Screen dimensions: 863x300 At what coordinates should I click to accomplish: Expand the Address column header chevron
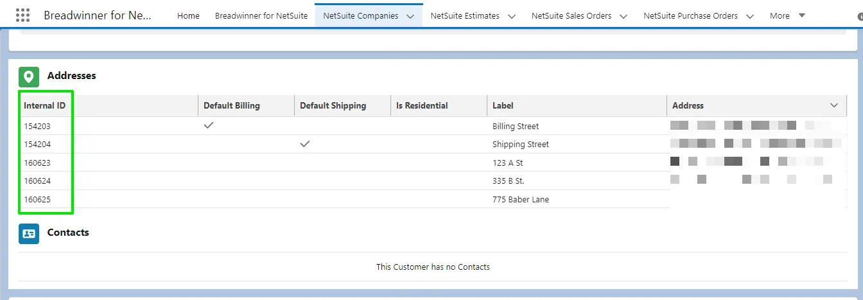click(x=834, y=105)
